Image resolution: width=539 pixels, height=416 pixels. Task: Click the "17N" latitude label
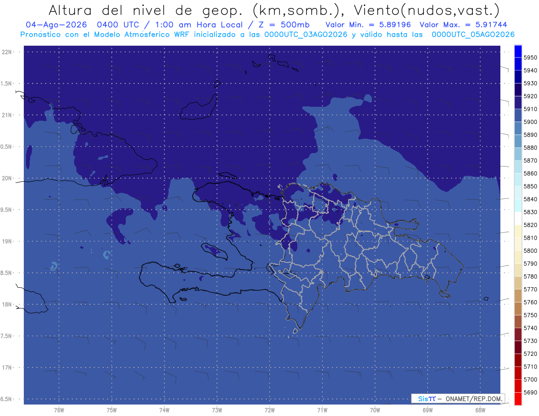[x=7, y=368]
